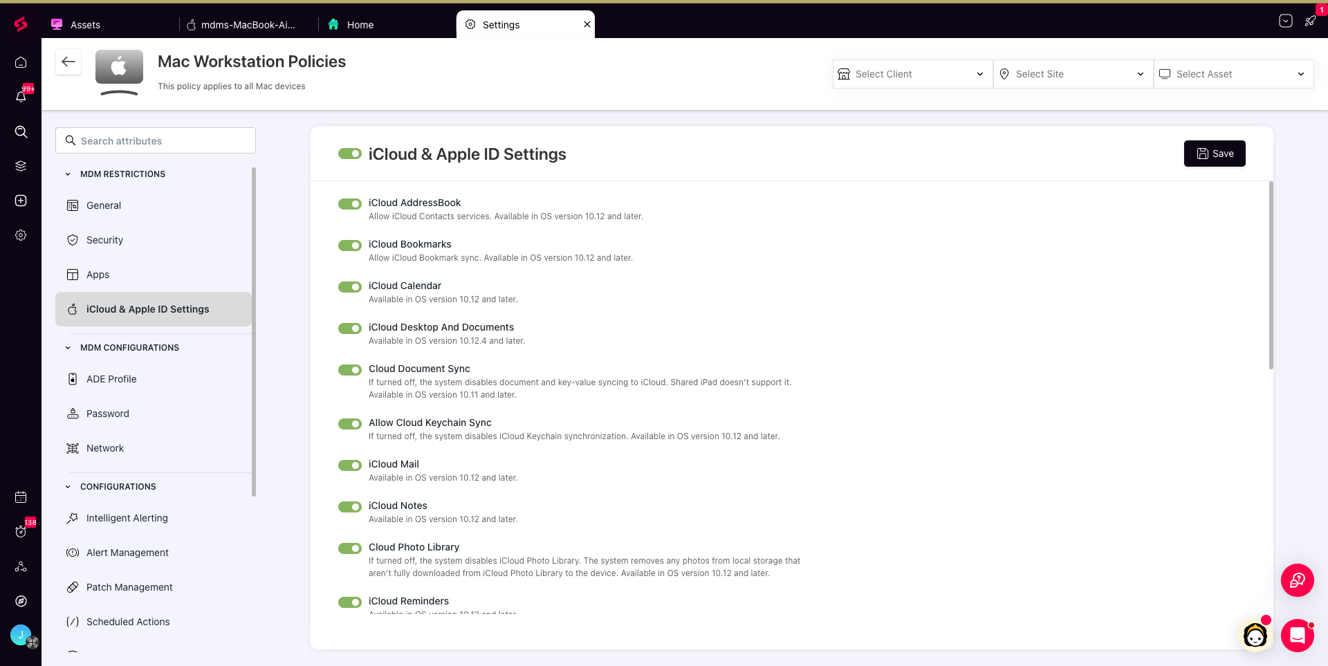
Task: Turn off iCloud Reminders toggle
Action: 350,602
